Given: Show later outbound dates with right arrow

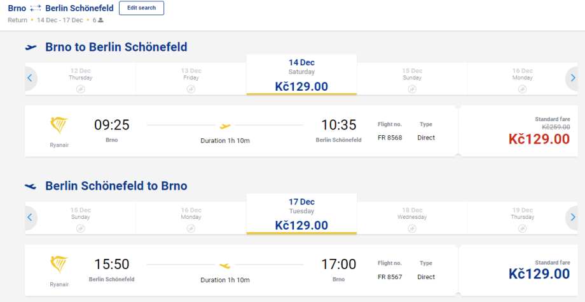Looking at the screenshot, I should pyautogui.click(x=573, y=78).
